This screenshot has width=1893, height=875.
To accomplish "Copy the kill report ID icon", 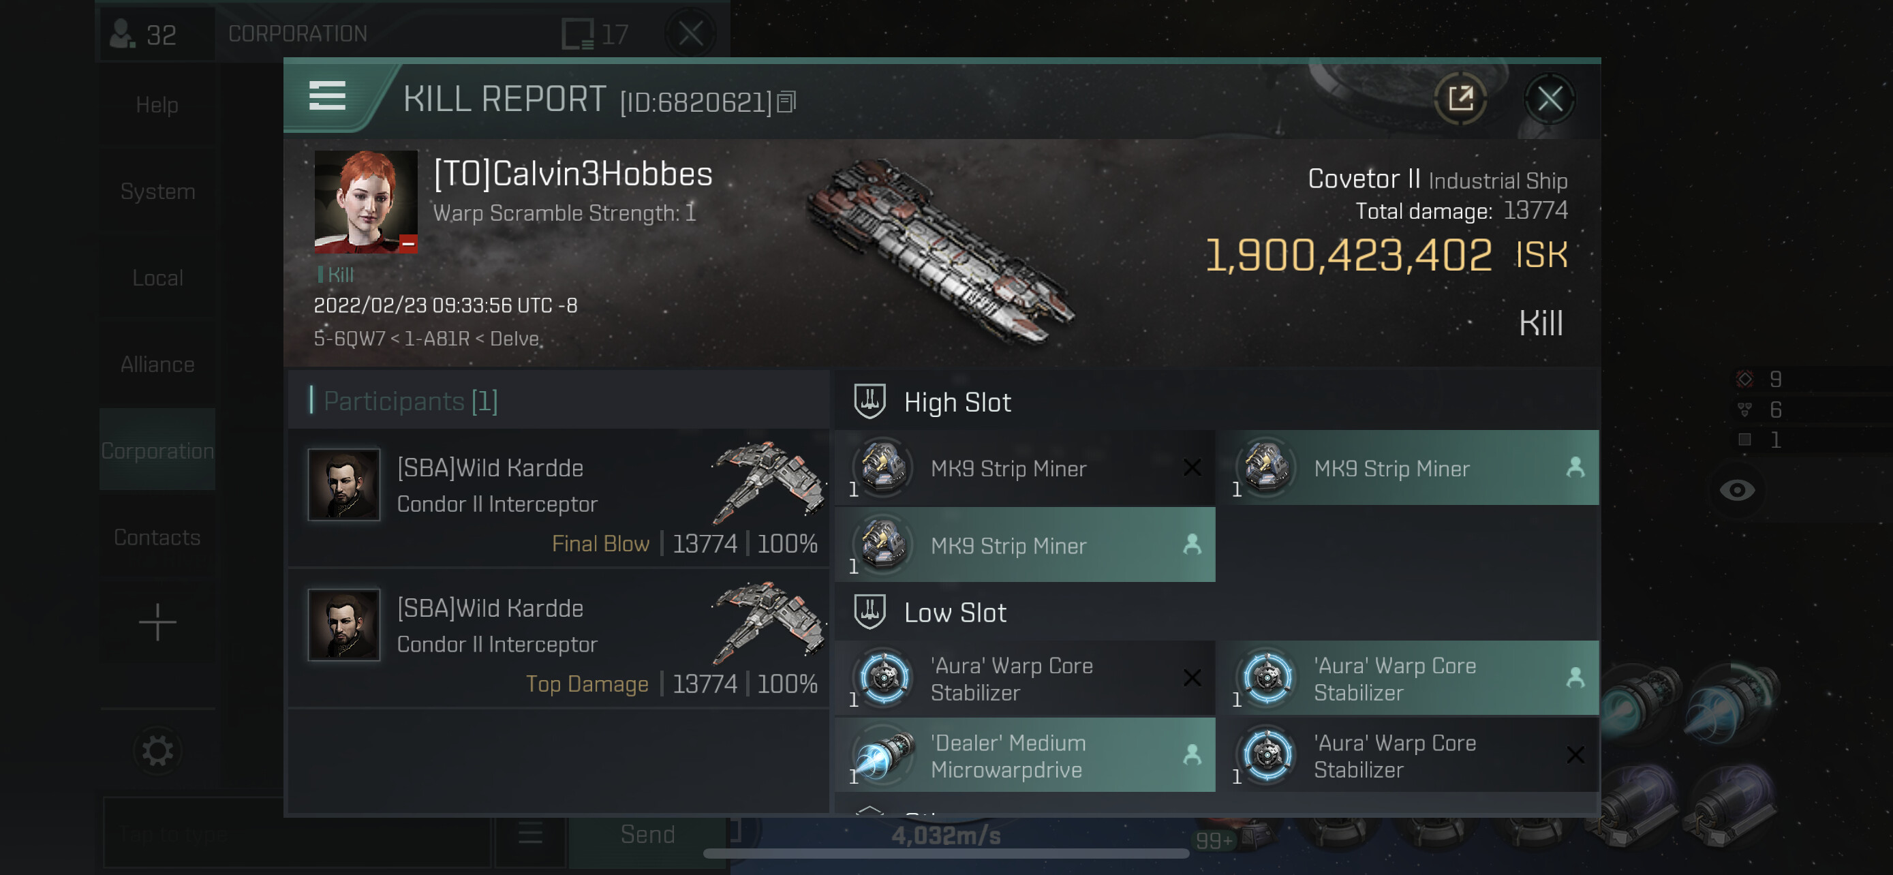I will (x=786, y=102).
